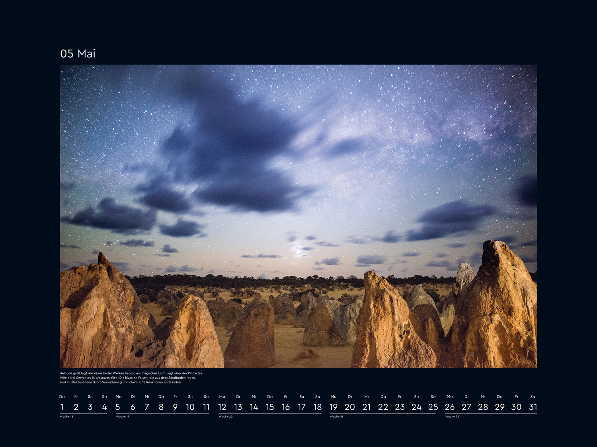Select Thursday, May 15 date
This screenshot has width=597, height=447.
270,407
